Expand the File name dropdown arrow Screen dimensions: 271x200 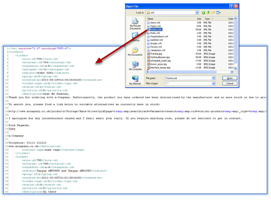pyautogui.click(x=214, y=78)
